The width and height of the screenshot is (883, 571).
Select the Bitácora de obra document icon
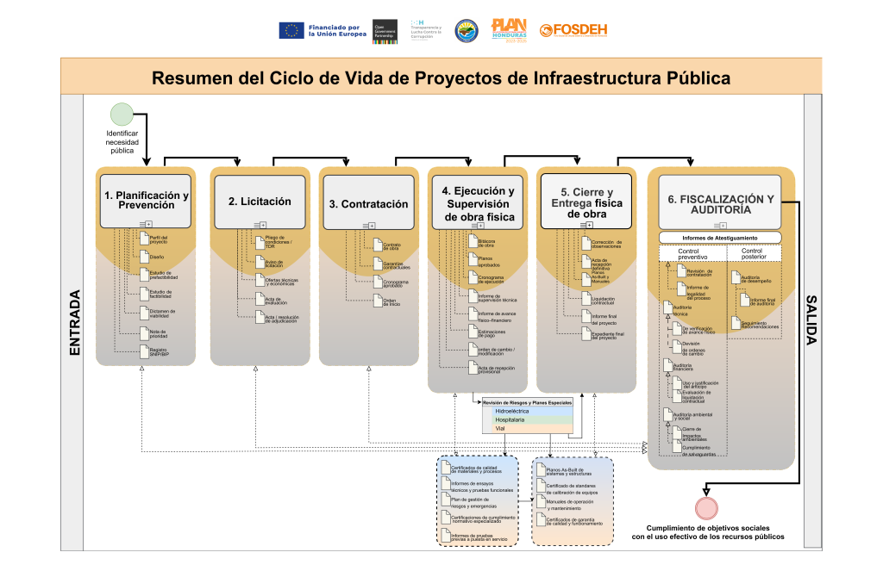point(472,242)
